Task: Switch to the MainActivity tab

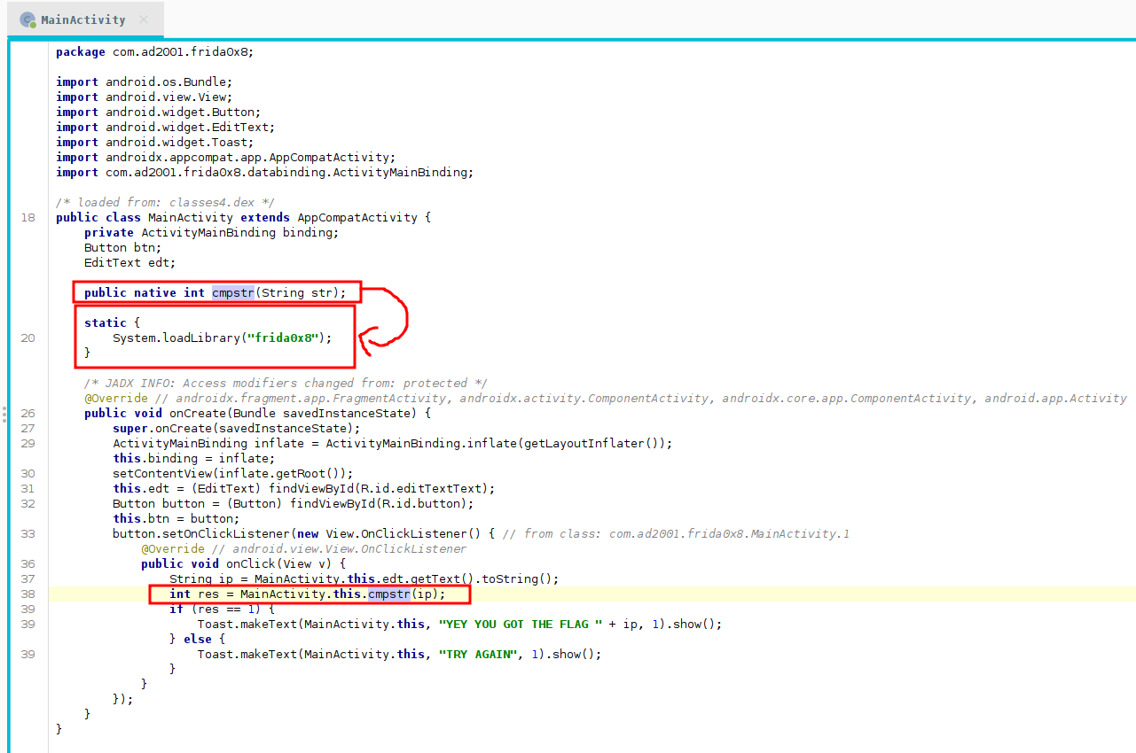Action: pos(83,19)
